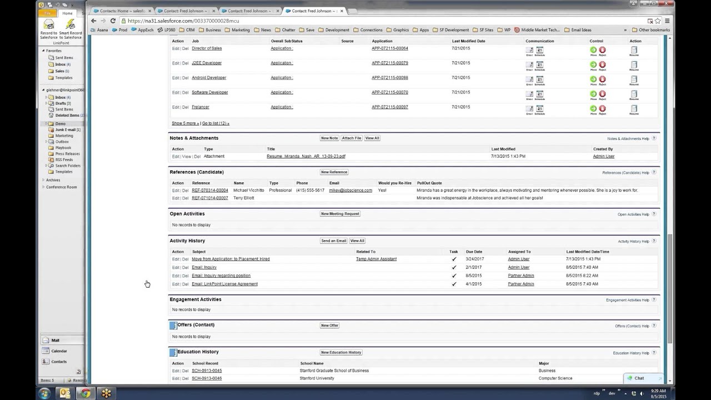
Task: Expand Drafts folder in Outlook
Action: tap(47, 103)
